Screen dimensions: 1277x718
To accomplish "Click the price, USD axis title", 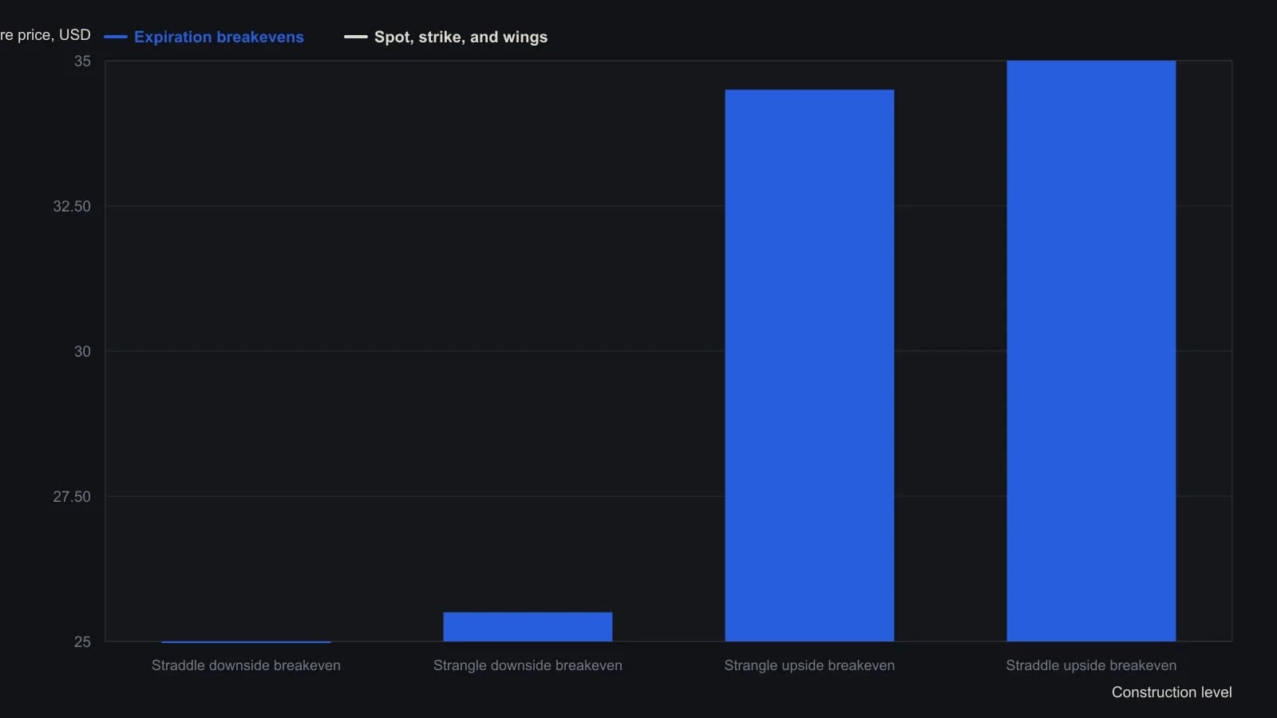I will tap(45, 35).
